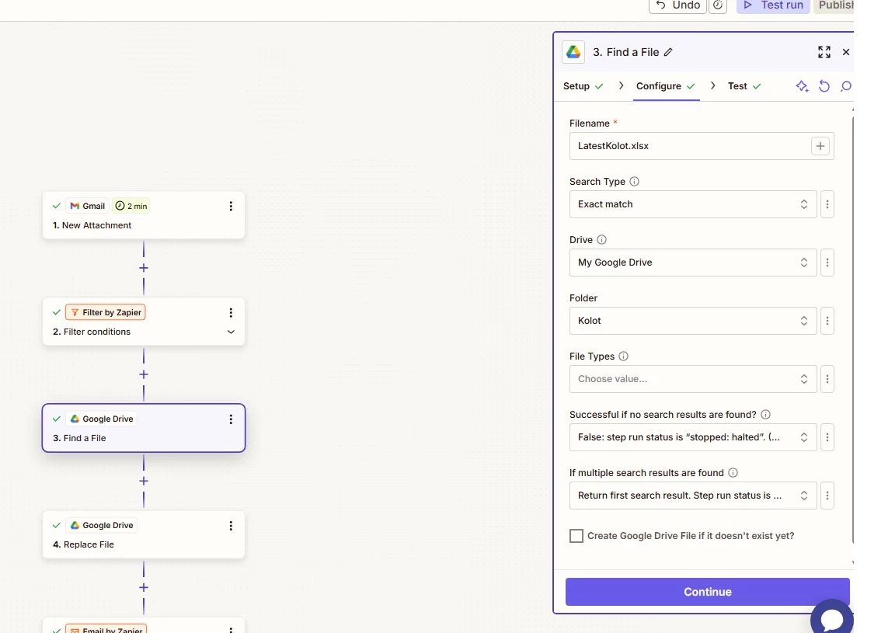
Task: Switch to the Setup tab
Action: coord(583,86)
